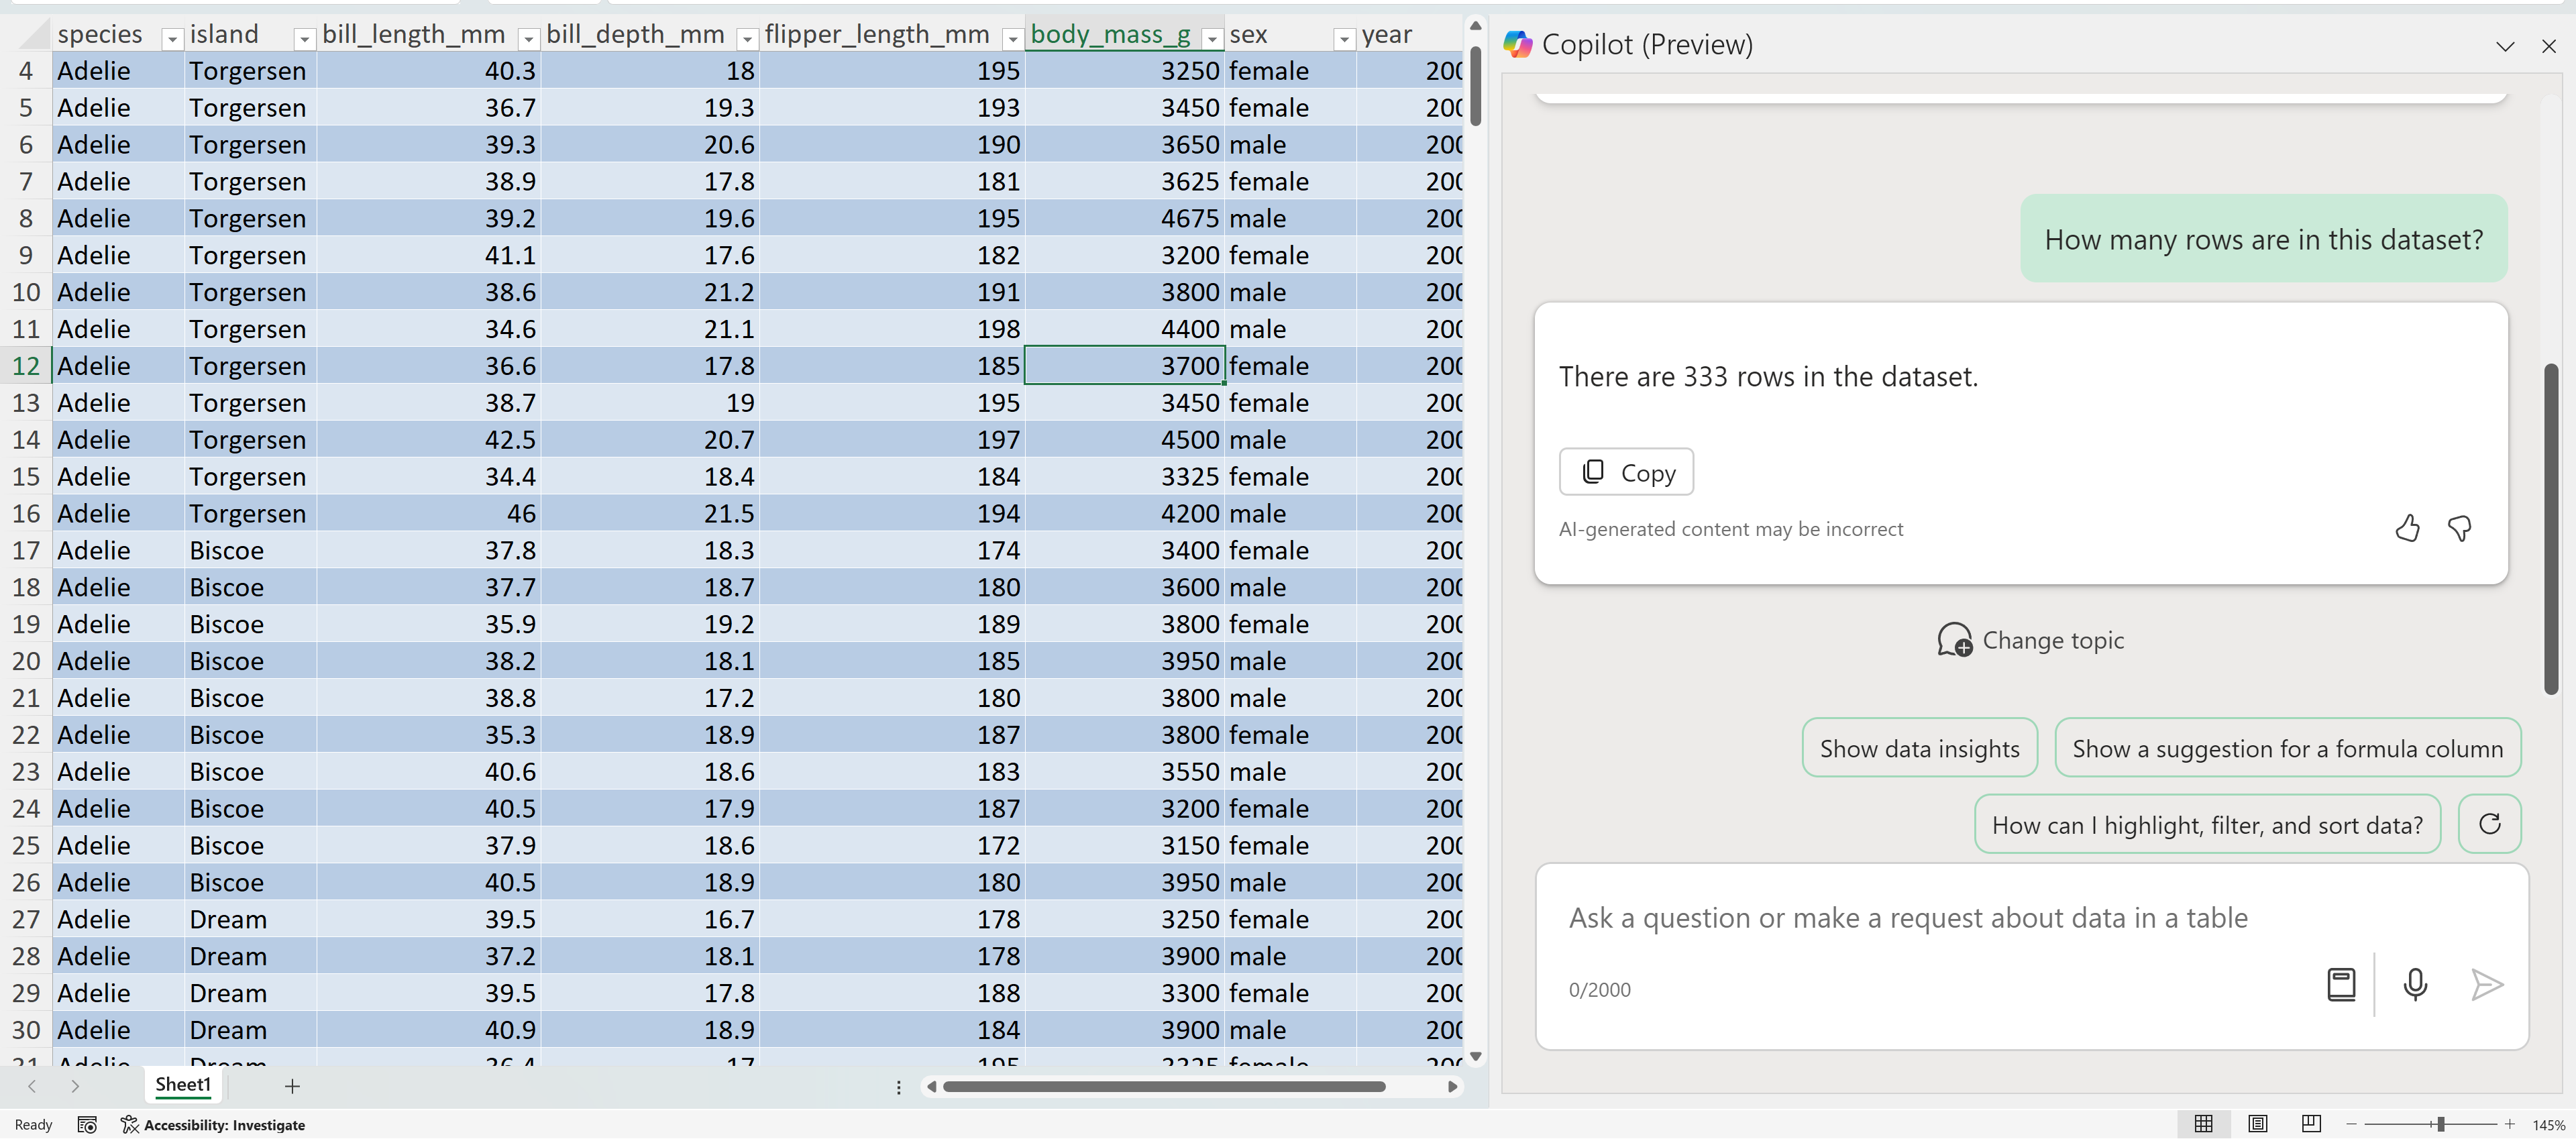The height and width of the screenshot is (1139, 2576).
Task: Switch to Normal view in status bar
Action: [x=2203, y=1124]
